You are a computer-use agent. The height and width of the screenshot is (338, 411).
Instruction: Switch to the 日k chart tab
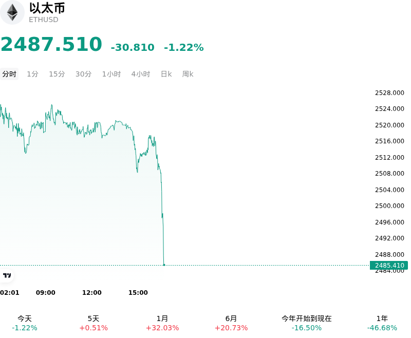166,74
